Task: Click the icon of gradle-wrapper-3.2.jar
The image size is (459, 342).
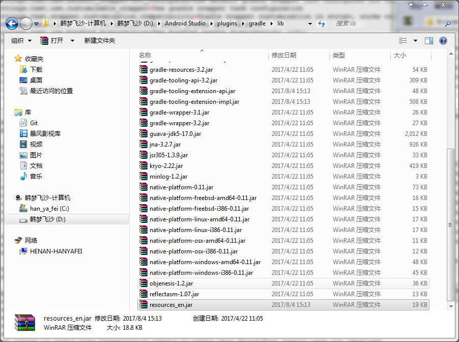Action: (x=144, y=123)
